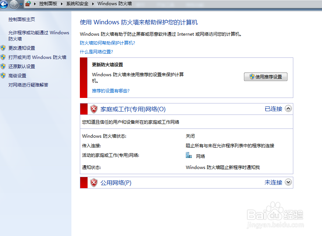Click 通知状态 label
The height and width of the screenshot is (236, 322).
click(x=91, y=167)
